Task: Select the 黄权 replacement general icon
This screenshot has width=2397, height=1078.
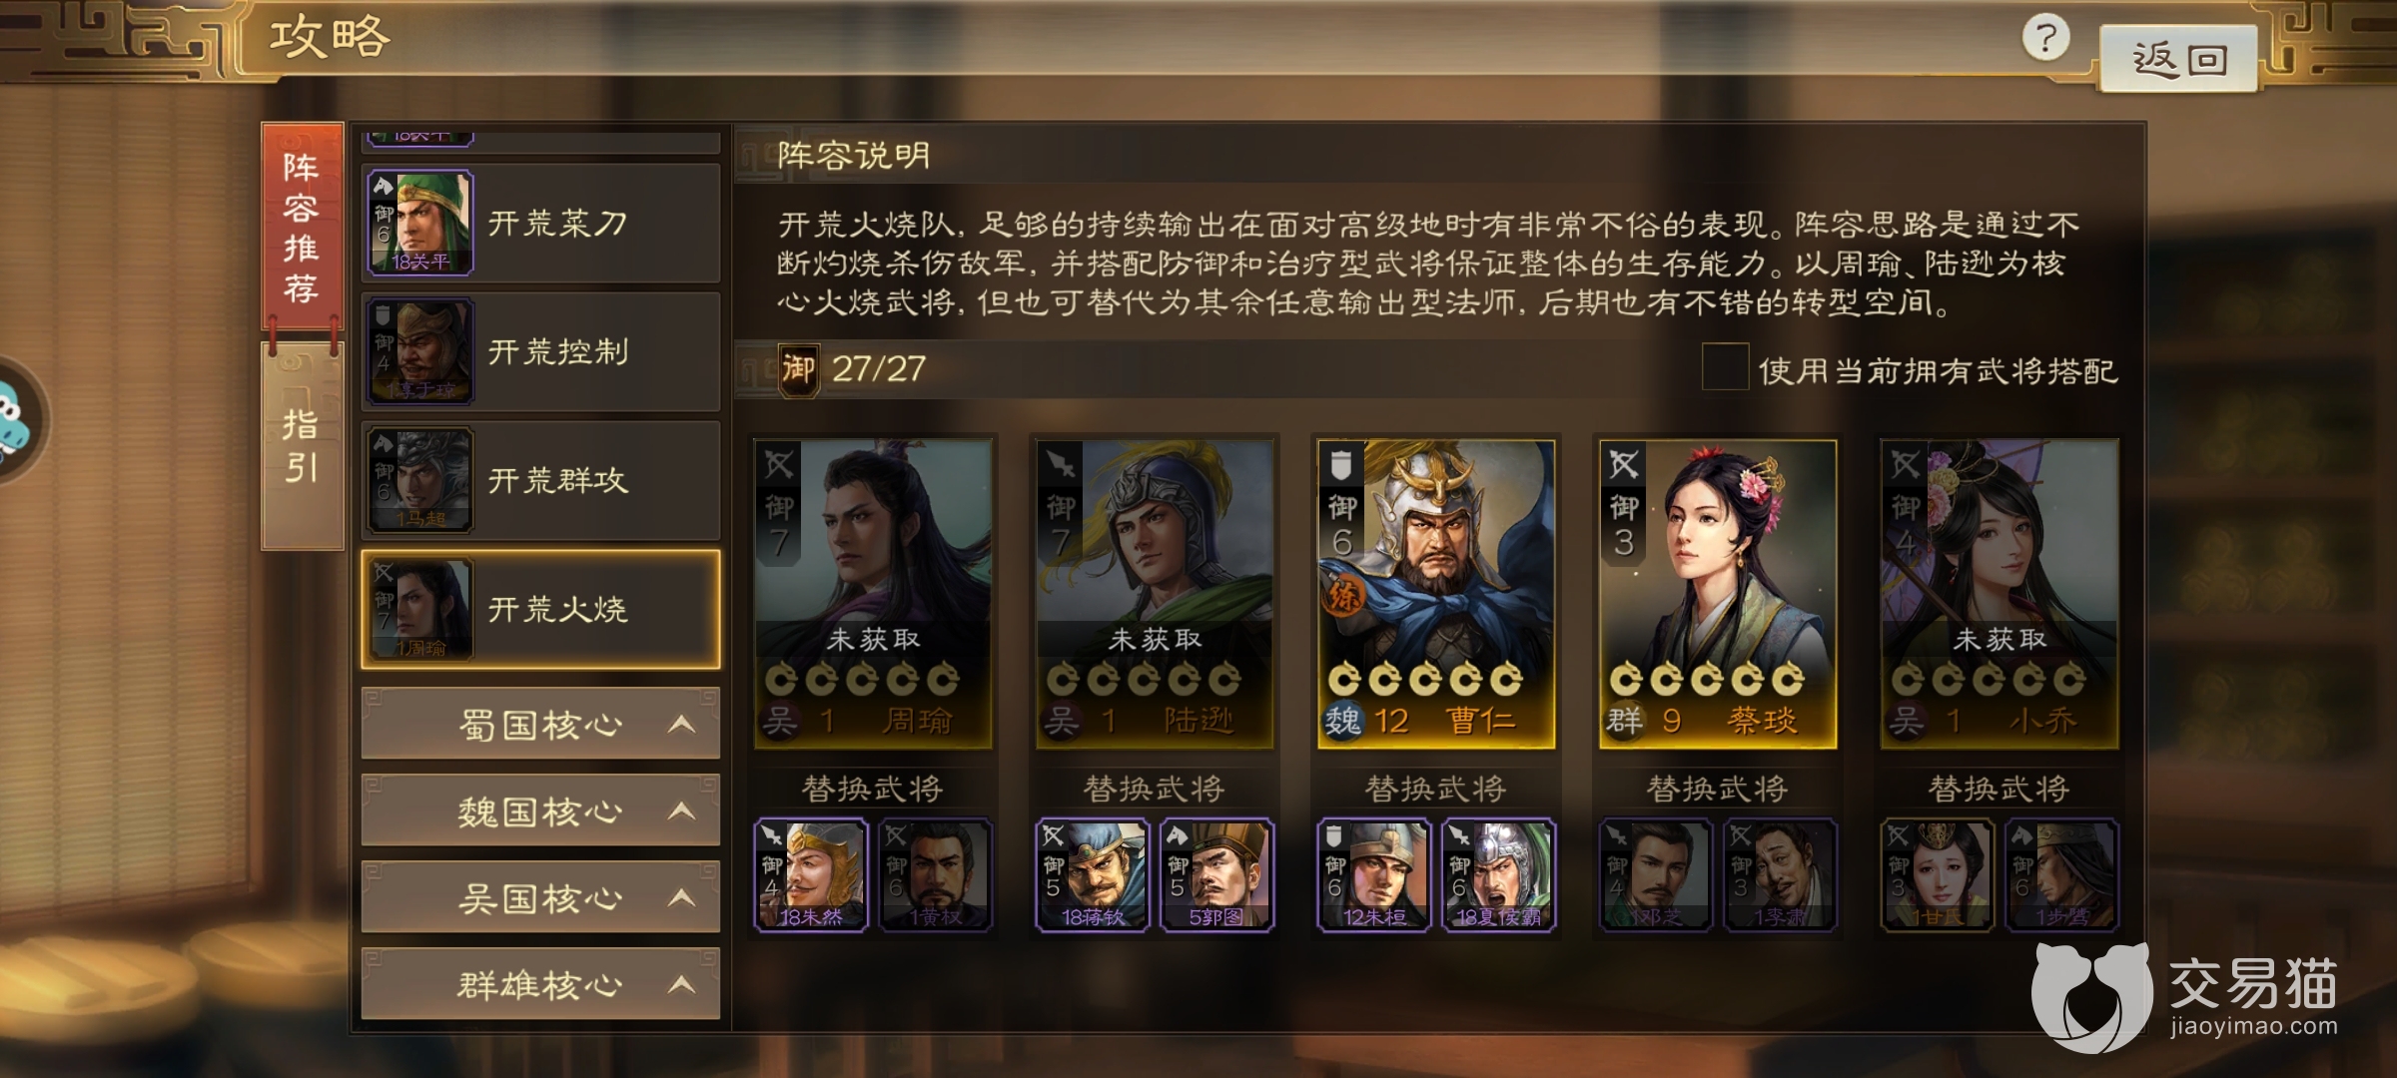Action: tap(935, 875)
